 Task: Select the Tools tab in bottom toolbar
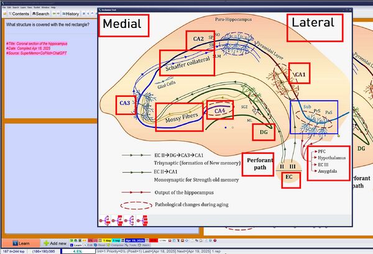[x=131, y=245]
